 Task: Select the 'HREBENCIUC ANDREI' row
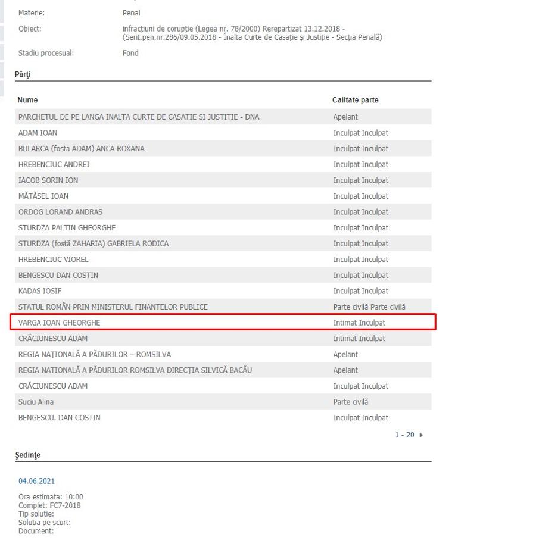[223, 164]
